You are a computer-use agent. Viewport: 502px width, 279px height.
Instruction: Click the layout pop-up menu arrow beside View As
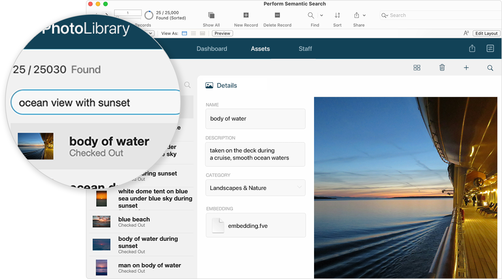coord(151,33)
